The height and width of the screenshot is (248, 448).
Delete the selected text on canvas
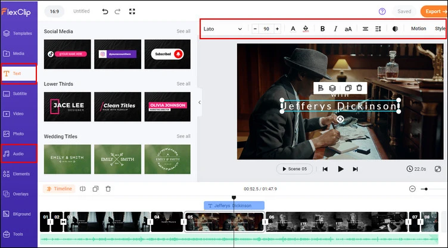(359, 88)
